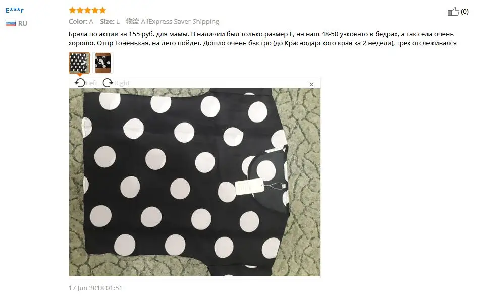Click the Russian flag icon

11,23
